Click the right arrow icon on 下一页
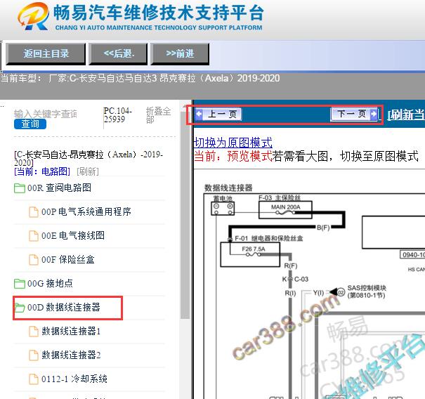This screenshot has width=425, height=399. point(374,114)
